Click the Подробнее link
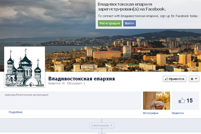Screen dimensions: 201x134 tap(15, 112)
